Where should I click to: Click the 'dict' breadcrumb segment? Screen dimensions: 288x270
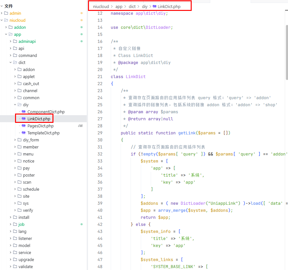(132, 6)
